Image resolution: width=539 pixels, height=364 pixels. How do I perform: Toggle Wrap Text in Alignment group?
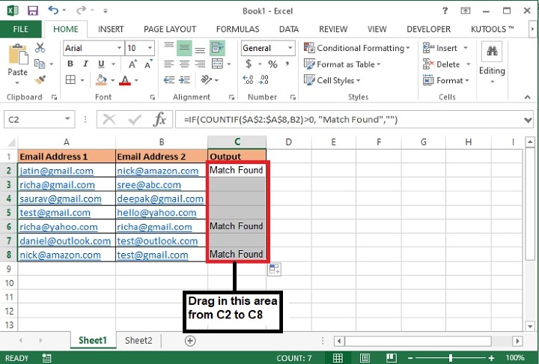(x=218, y=48)
